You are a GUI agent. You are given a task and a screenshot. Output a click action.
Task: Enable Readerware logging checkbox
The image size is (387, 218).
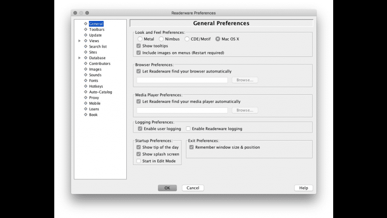tap(188, 129)
